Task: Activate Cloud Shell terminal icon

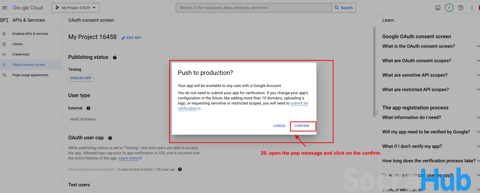Action: point(438,8)
